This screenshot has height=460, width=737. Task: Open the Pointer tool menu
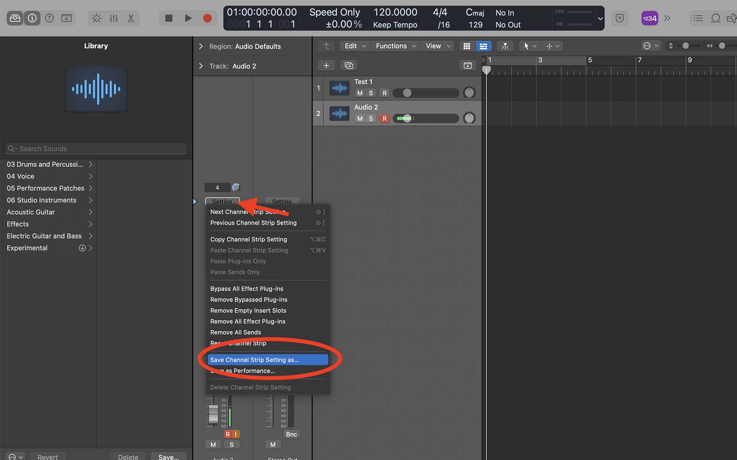530,46
